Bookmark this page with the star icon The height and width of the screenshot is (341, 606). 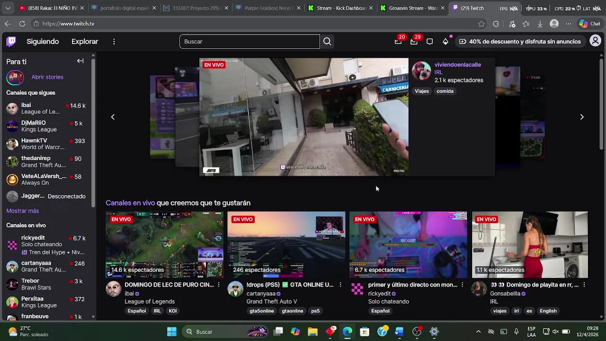click(481, 24)
